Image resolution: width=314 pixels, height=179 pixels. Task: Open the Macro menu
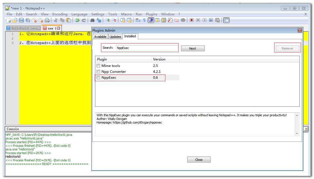click(126, 14)
